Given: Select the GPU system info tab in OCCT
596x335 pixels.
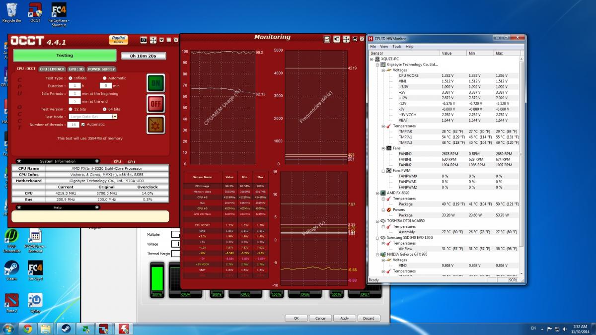Looking at the screenshot, I should tap(131, 161).
